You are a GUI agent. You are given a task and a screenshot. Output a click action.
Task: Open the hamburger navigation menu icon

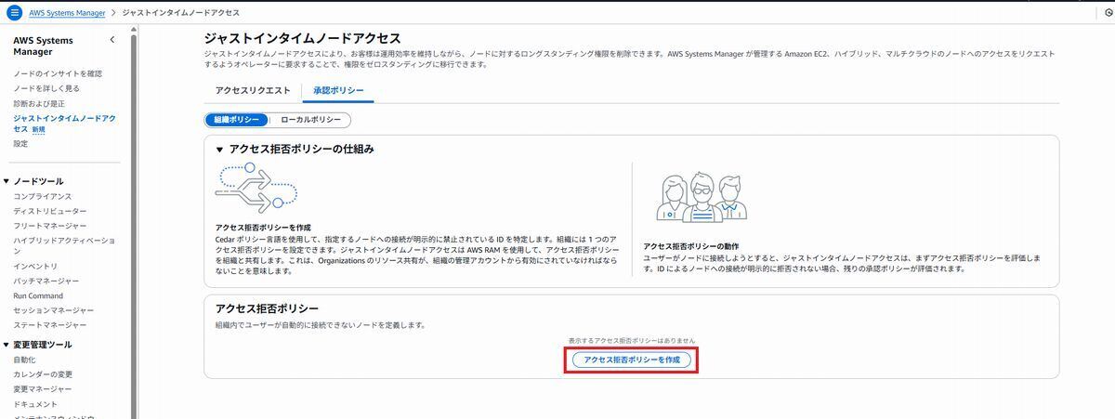coord(14,13)
